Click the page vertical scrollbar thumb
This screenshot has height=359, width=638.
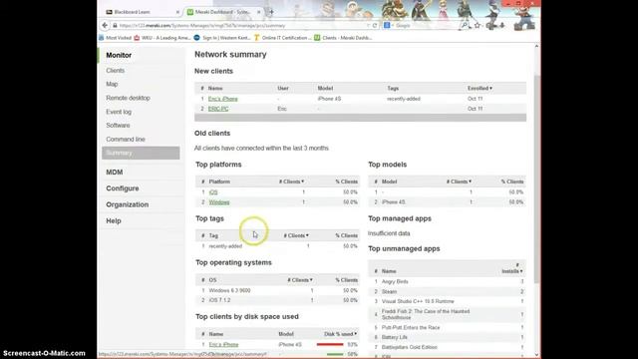(x=536, y=179)
